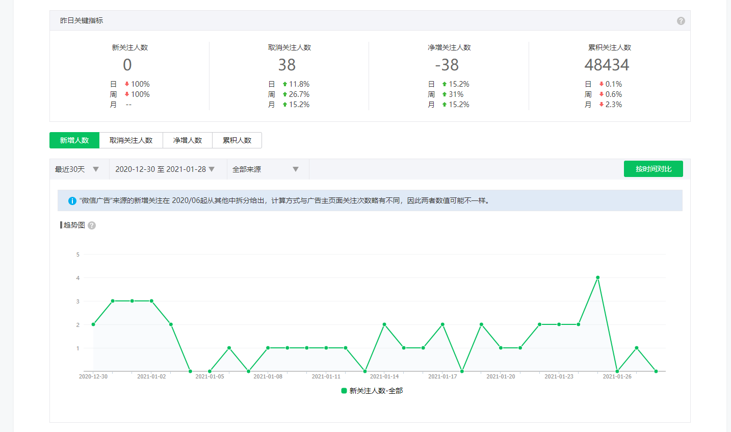Click the help icon beside 趋势图
The image size is (731, 432).
pyautogui.click(x=92, y=225)
